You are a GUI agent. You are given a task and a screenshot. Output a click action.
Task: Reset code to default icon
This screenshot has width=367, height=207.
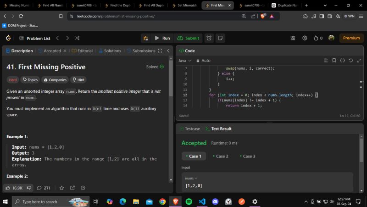click(x=350, y=61)
